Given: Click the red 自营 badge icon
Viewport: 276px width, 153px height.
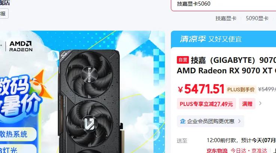Looking at the screenshot, I should (183, 60).
